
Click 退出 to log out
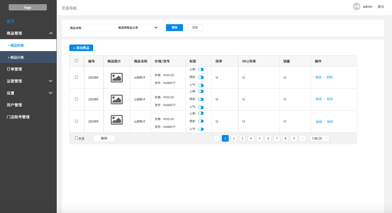point(381,7)
